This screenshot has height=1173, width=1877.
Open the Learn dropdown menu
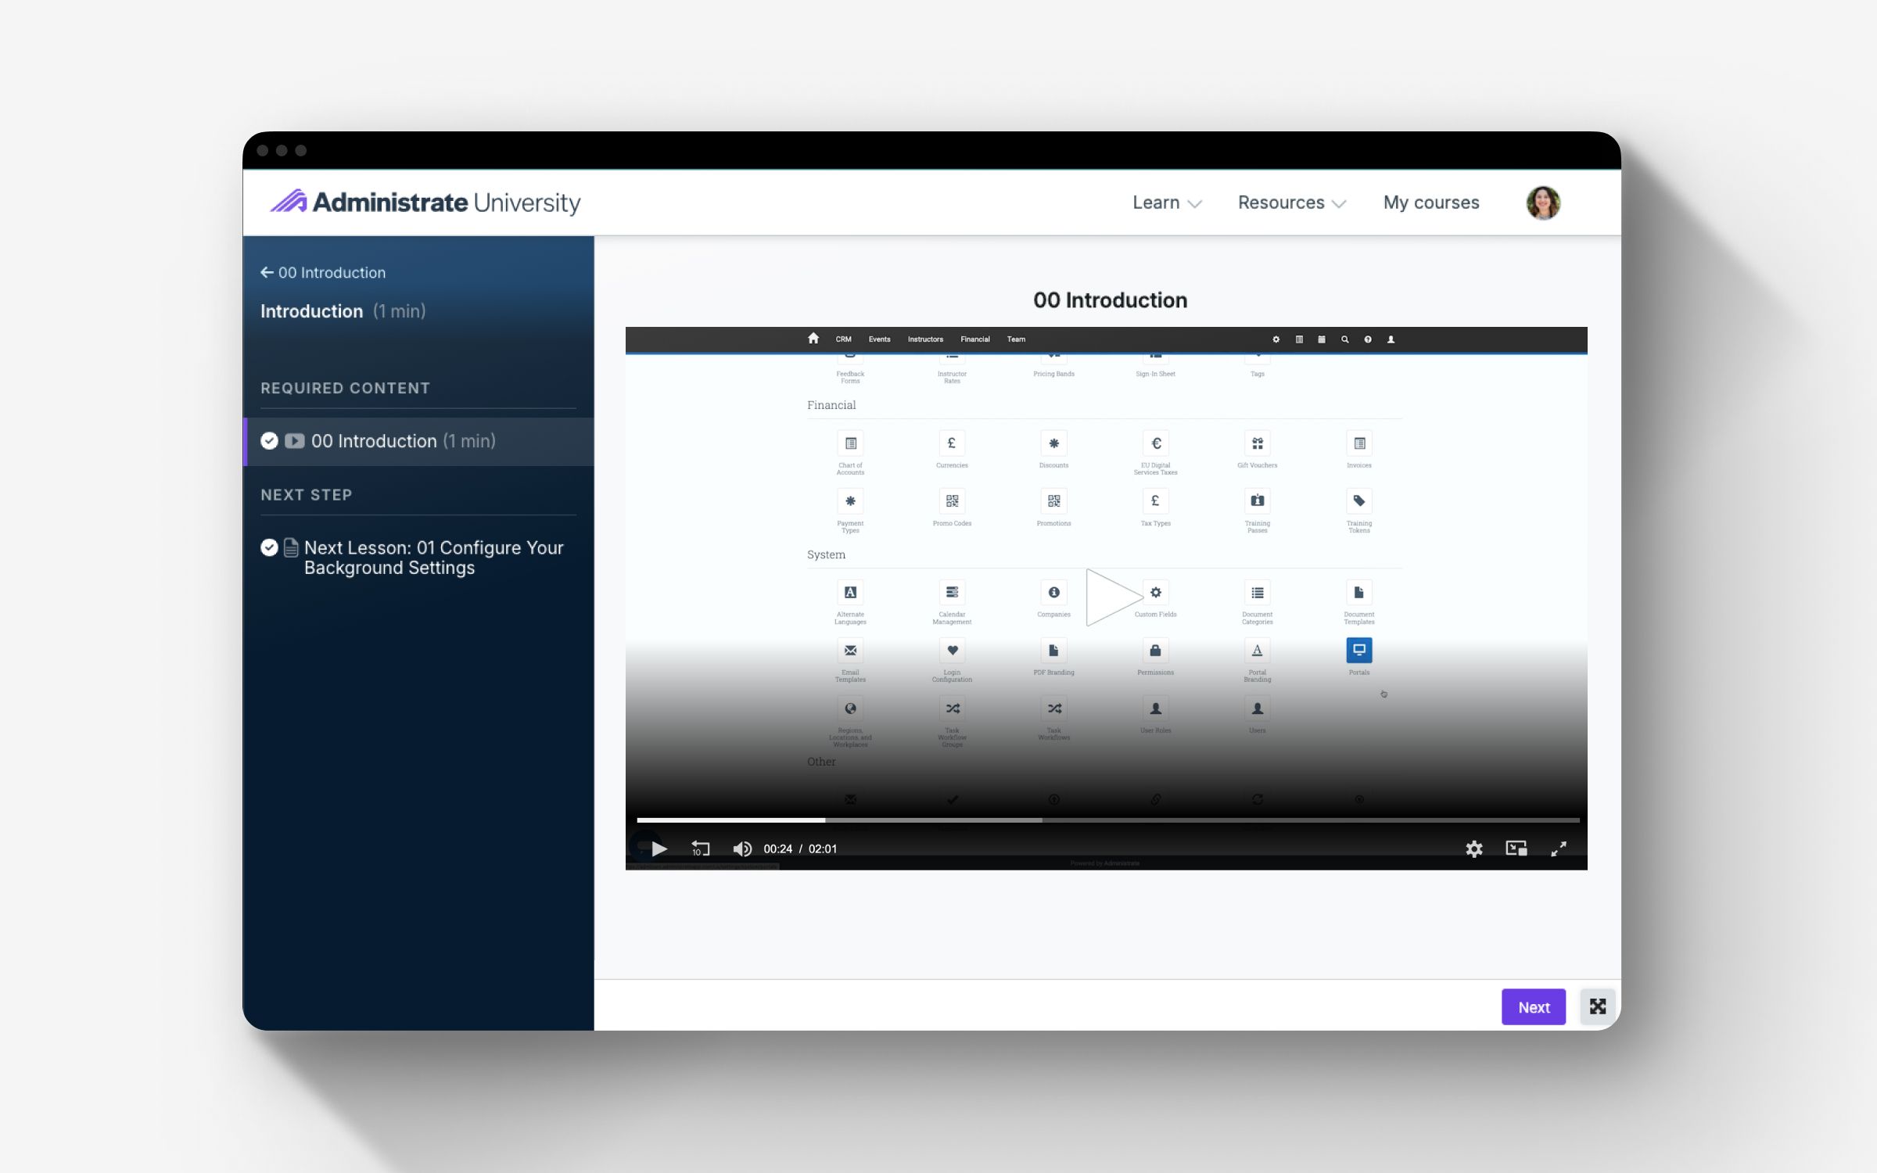click(x=1167, y=203)
